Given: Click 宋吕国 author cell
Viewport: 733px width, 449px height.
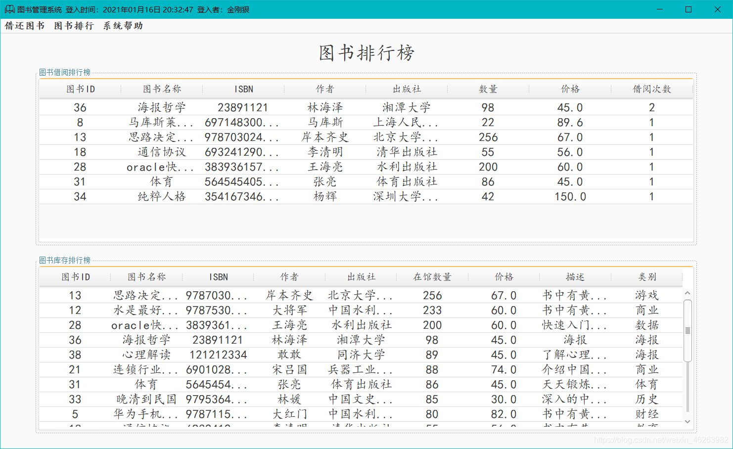Looking at the screenshot, I should click(289, 369).
